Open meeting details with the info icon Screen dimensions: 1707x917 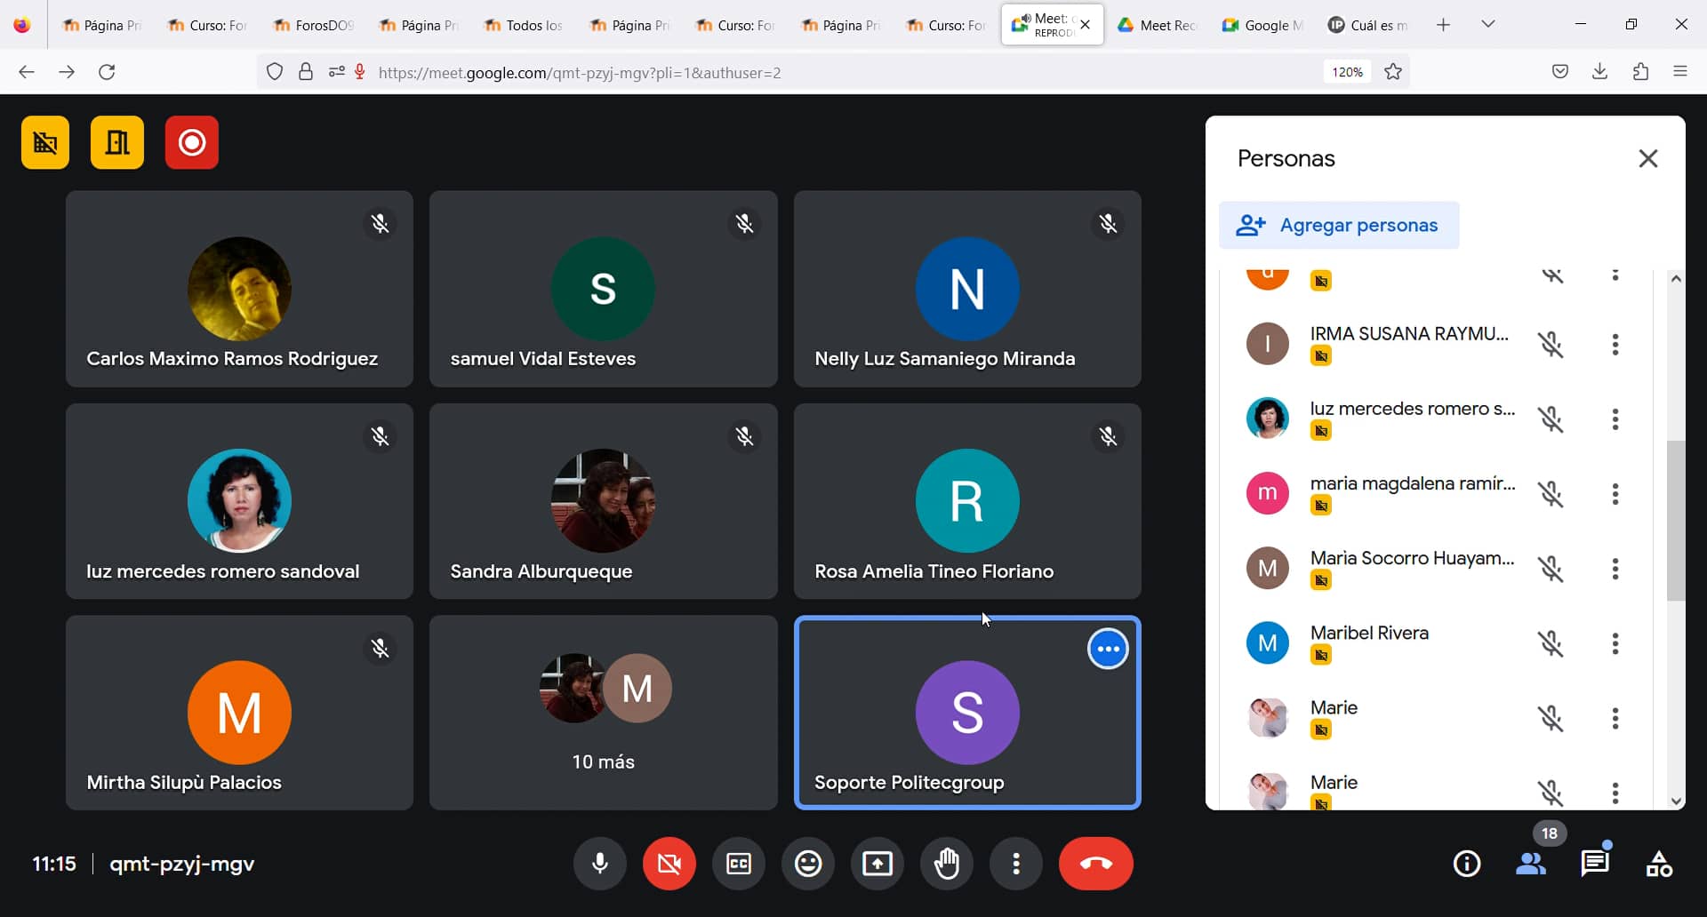[1467, 863]
